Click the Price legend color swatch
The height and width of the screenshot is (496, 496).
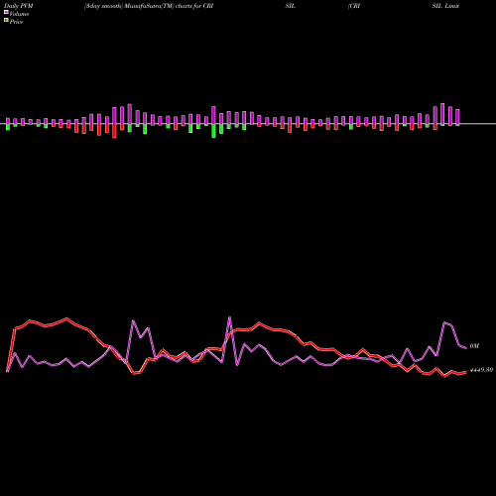pos(6,21)
